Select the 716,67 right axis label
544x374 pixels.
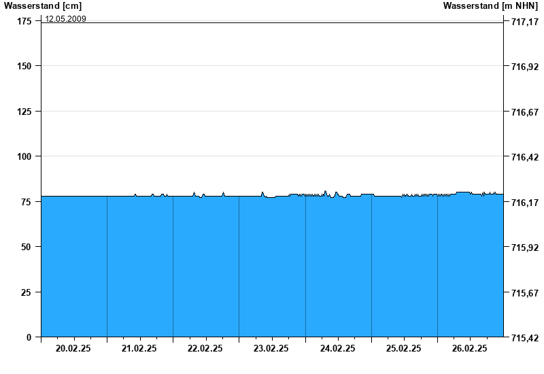point(524,112)
